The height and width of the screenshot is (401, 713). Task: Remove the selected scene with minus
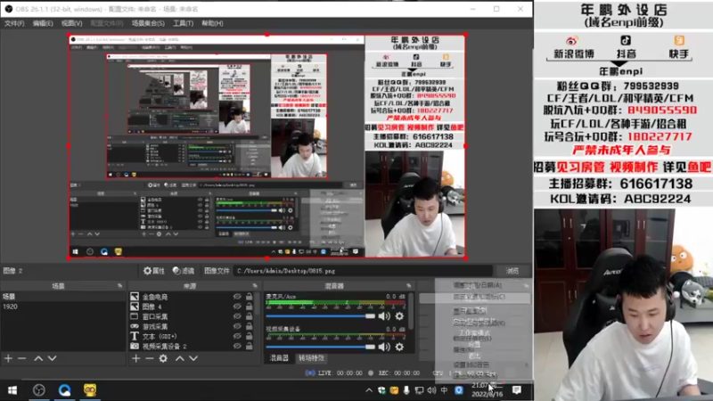[21, 358]
